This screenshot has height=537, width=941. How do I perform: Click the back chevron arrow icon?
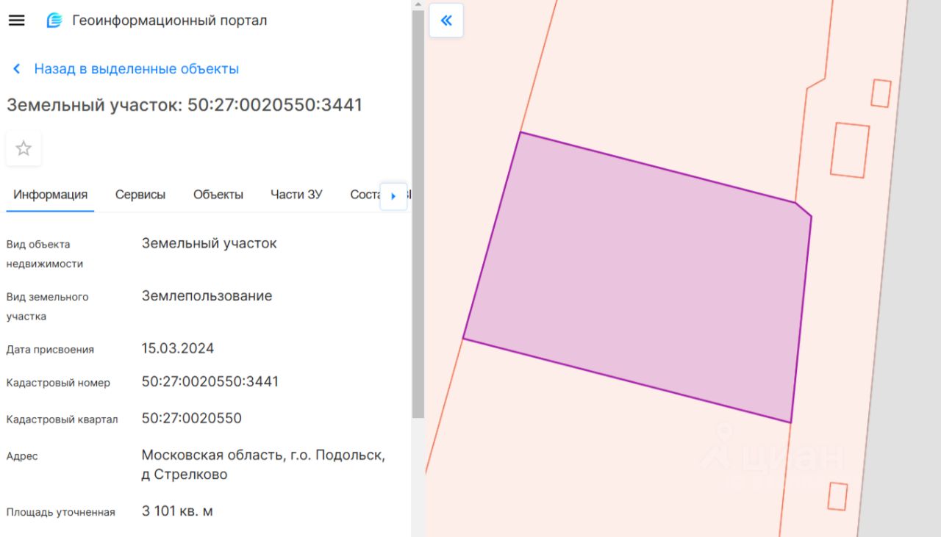point(16,69)
